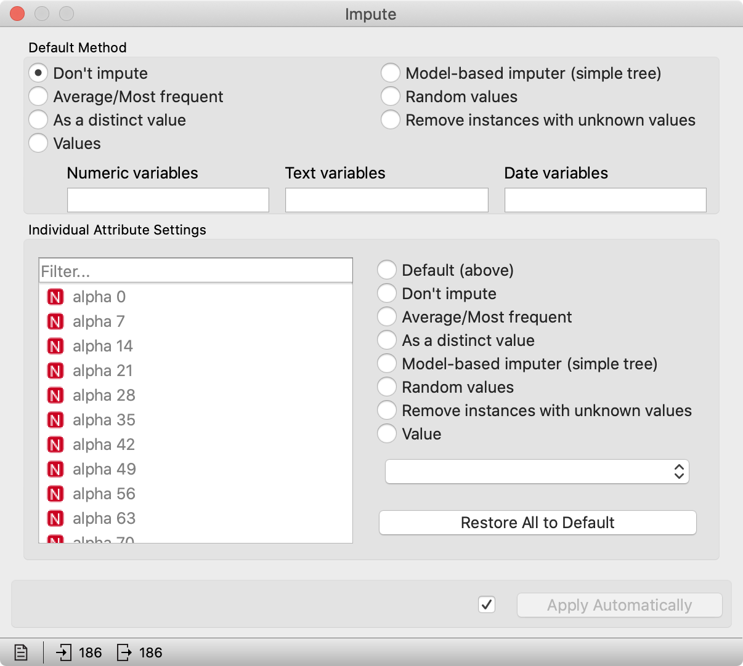Click the numeric type icon beside alpha 14
This screenshot has width=743, height=666.
(55, 345)
